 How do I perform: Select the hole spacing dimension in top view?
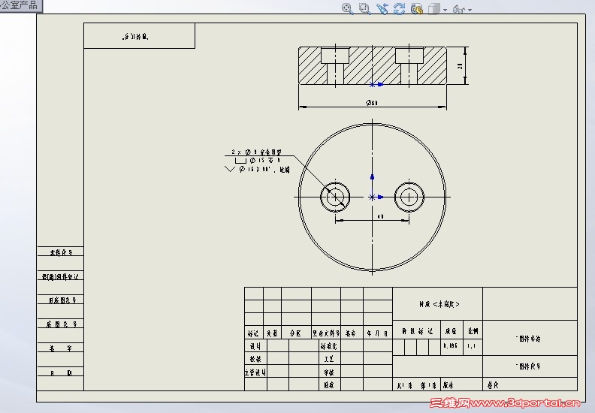(381, 216)
